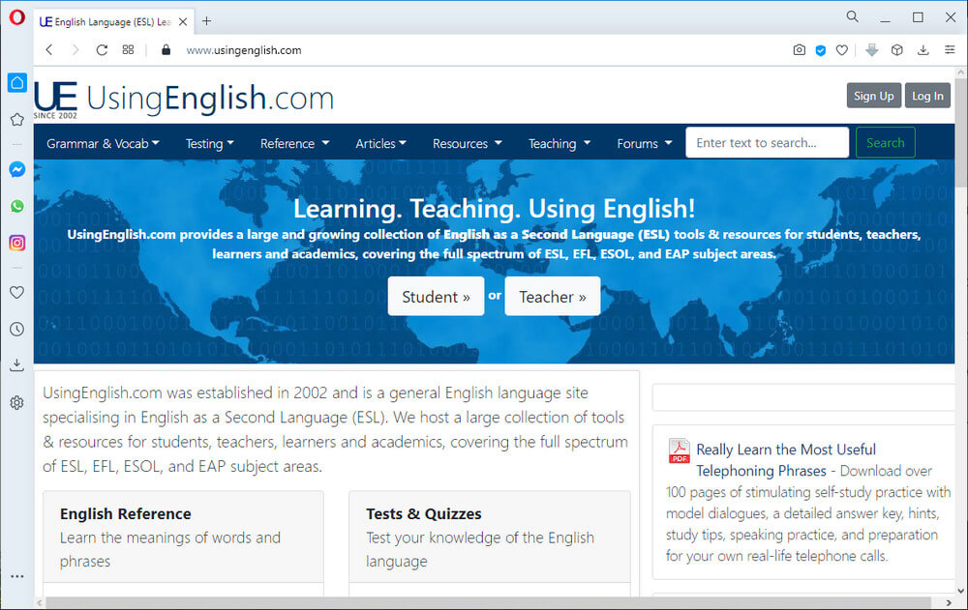Image resolution: width=968 pixels, height=610 pixels.
Task: Search in tabs magnifier icon
Action: point(852,16)
